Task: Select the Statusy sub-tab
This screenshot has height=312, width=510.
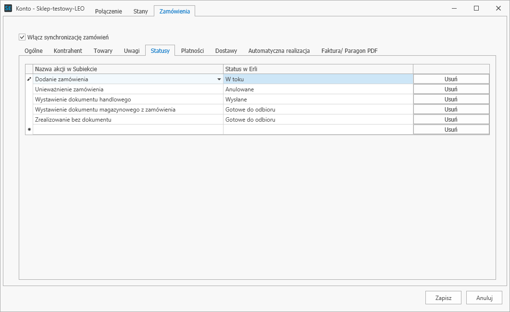Action: (160, 51)
